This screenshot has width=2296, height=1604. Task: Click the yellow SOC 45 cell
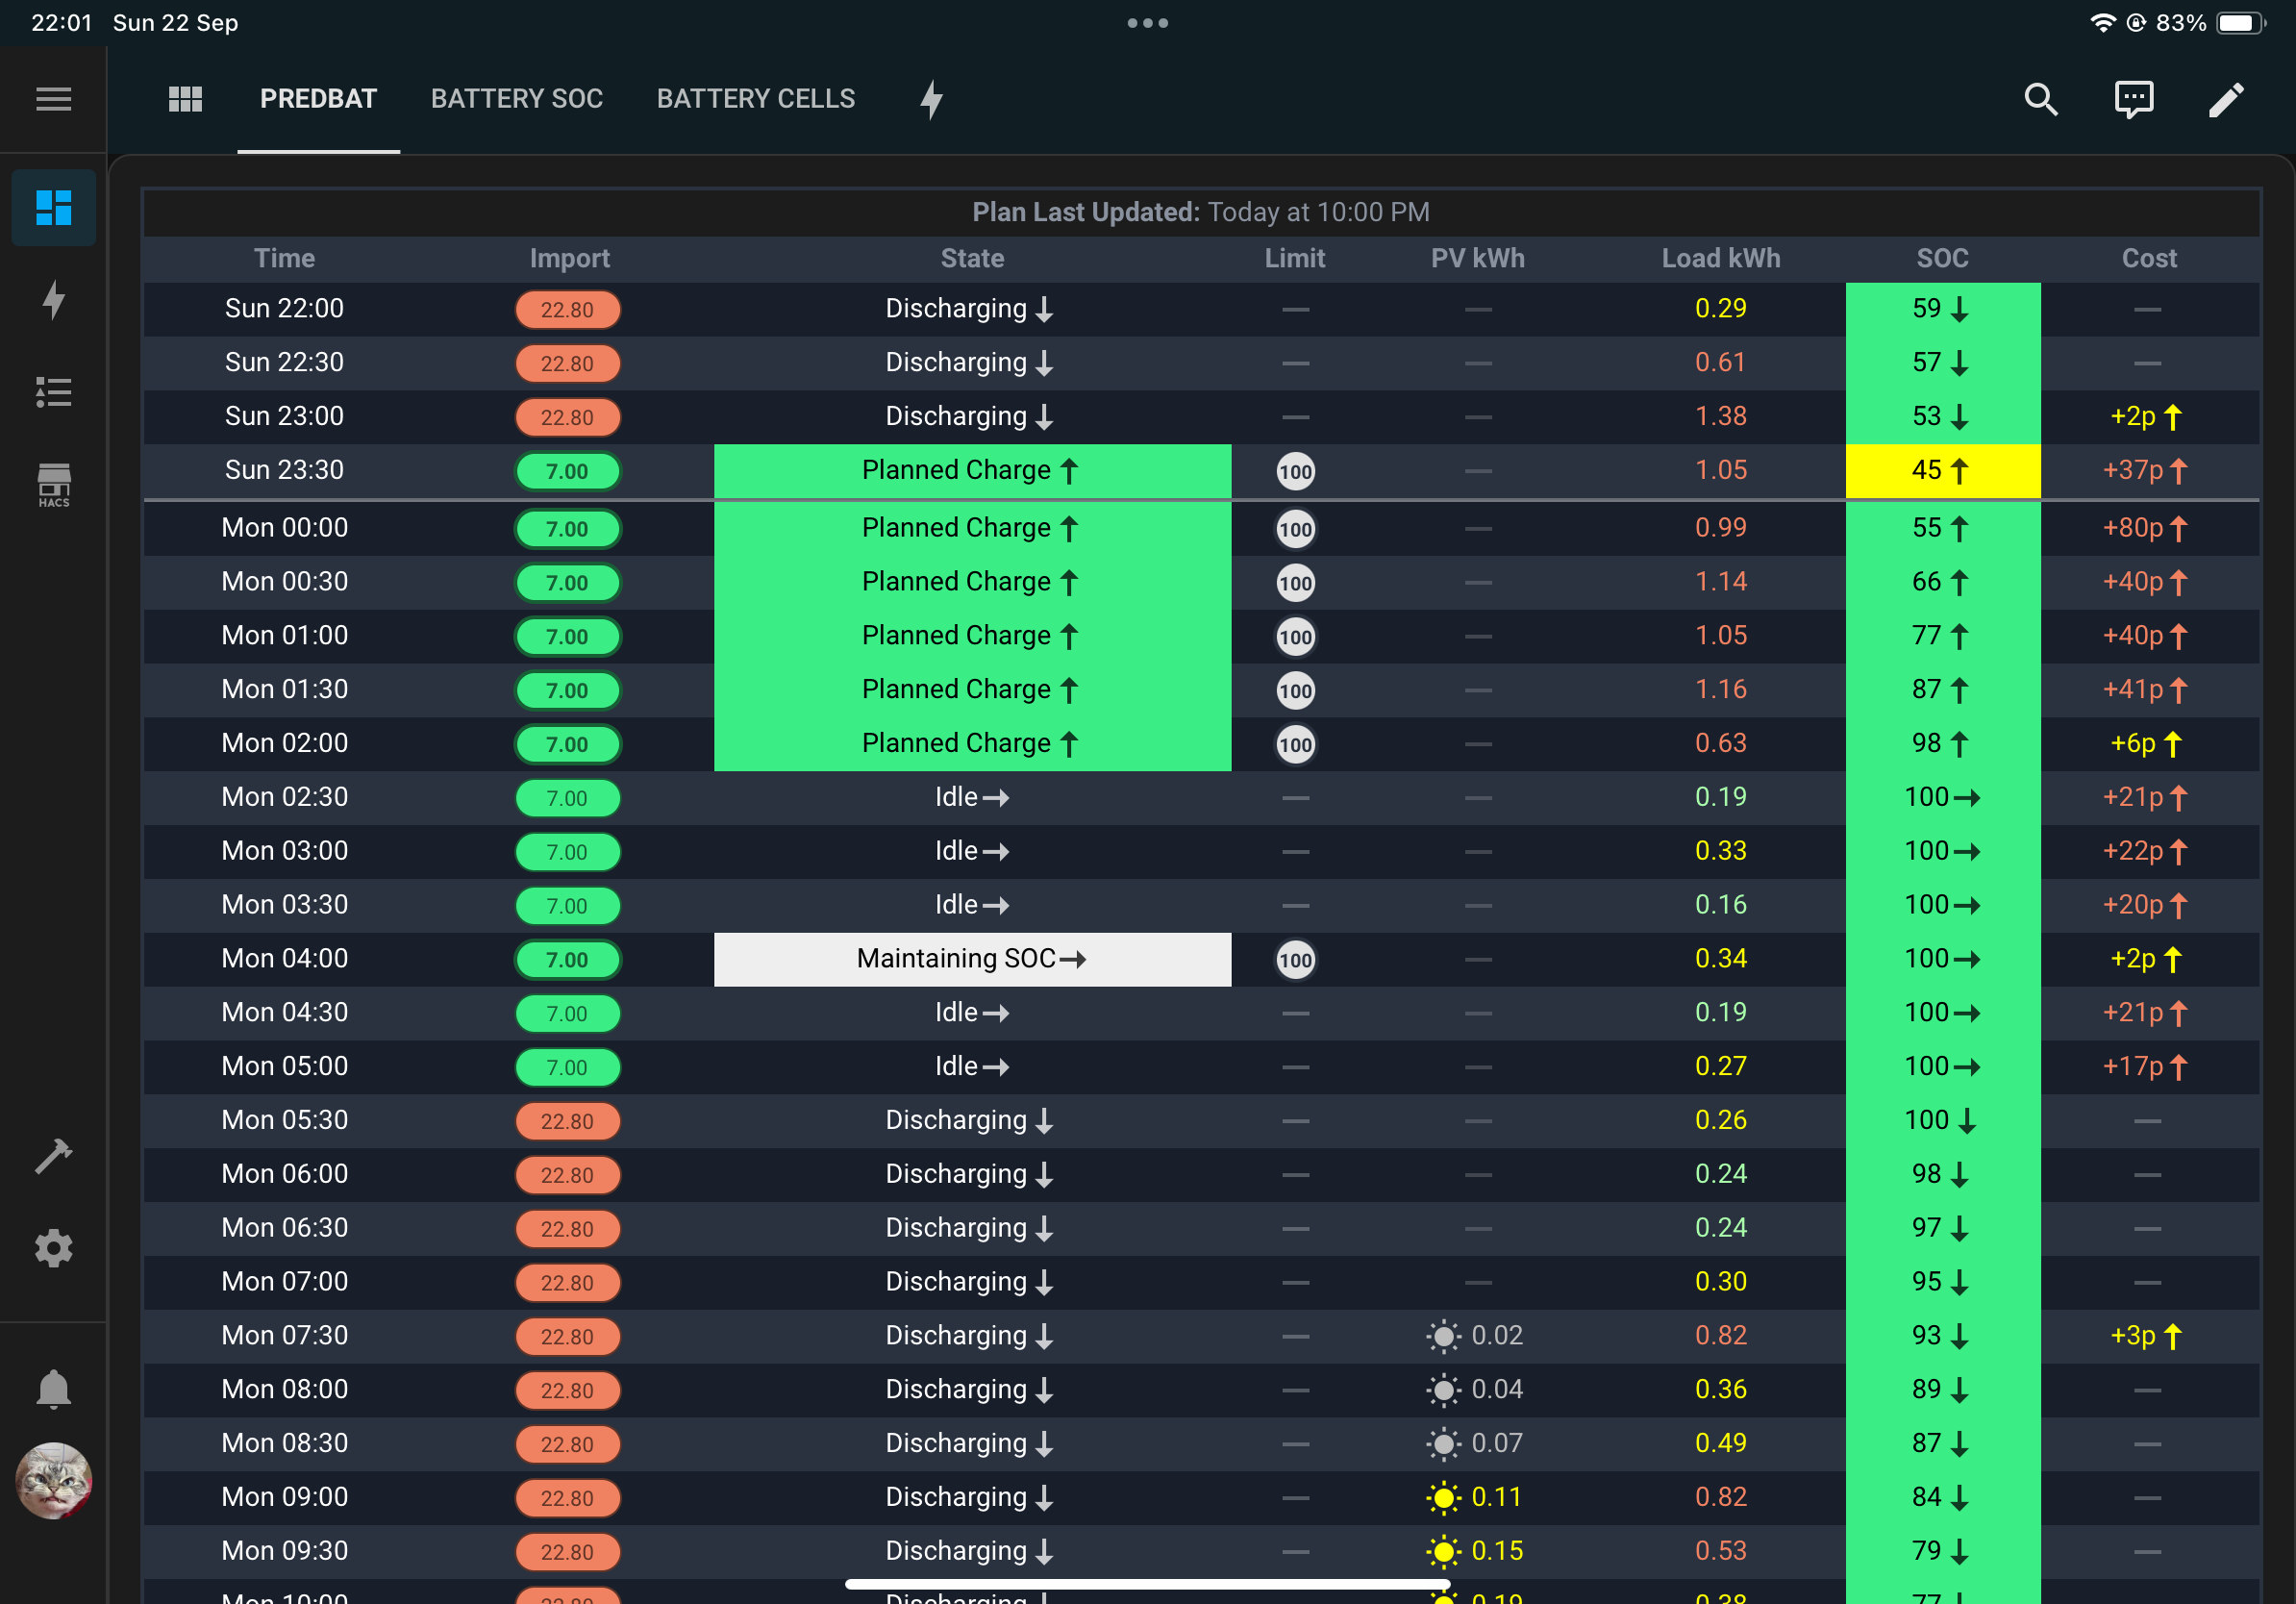(x=1942, y=470)
